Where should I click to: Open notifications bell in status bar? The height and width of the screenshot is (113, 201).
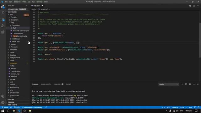[198, 107]
